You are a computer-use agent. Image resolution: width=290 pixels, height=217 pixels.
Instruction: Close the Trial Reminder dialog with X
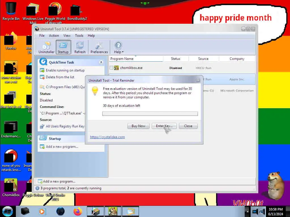point(198,80)
